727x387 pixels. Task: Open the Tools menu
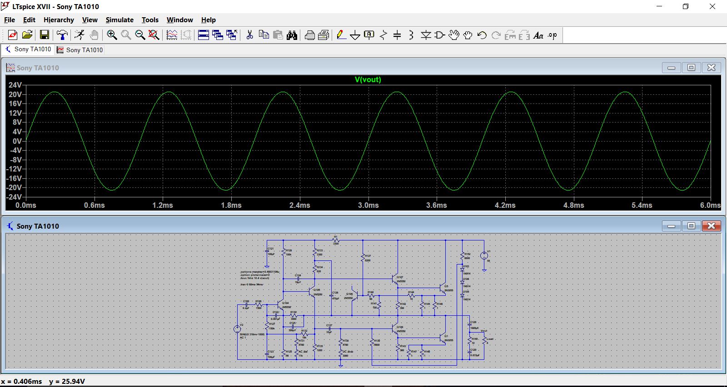150,20
